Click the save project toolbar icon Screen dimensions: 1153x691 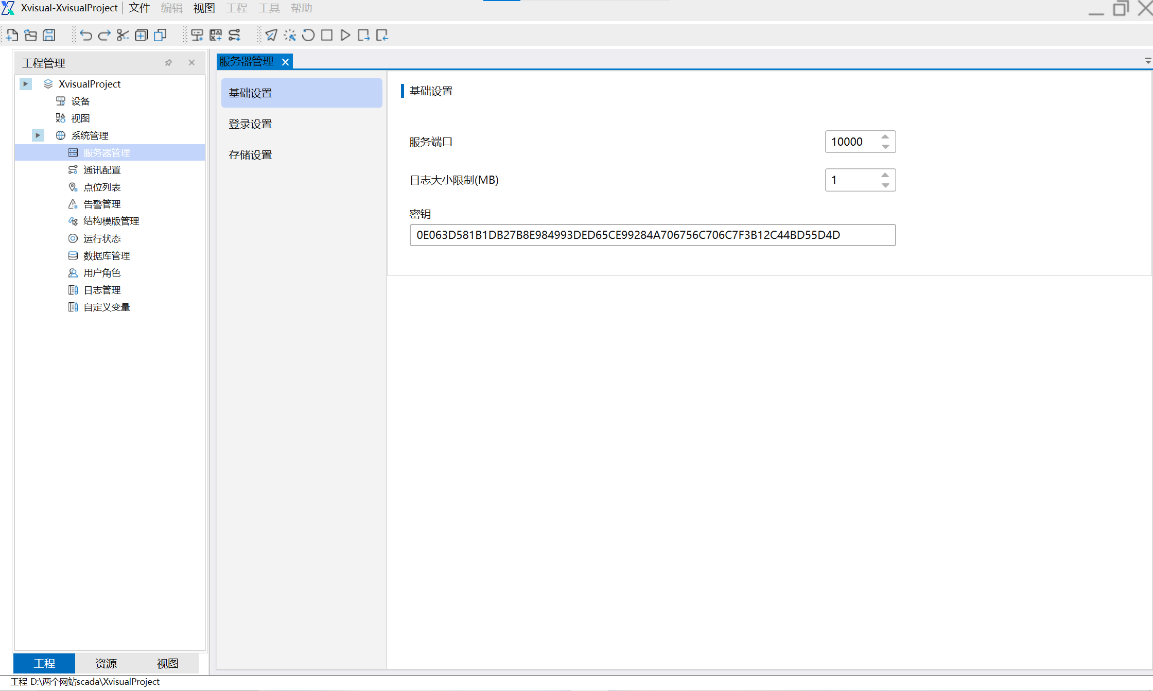coord(49,35)
